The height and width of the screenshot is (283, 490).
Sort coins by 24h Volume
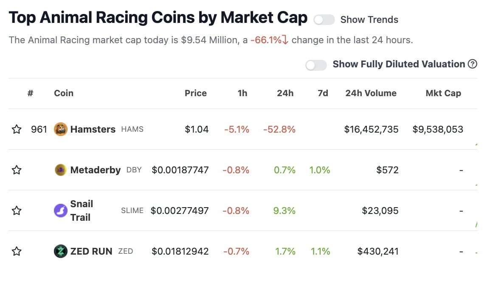[371, 93]
